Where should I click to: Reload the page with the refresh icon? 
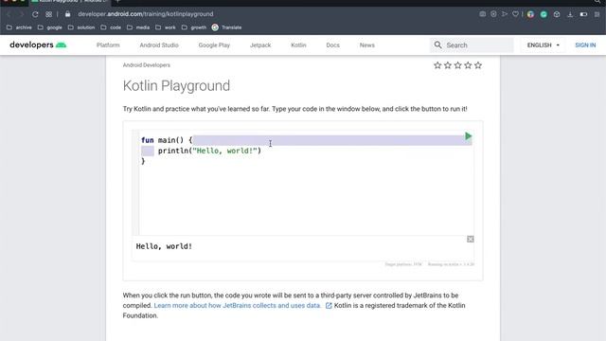point(35,14)
